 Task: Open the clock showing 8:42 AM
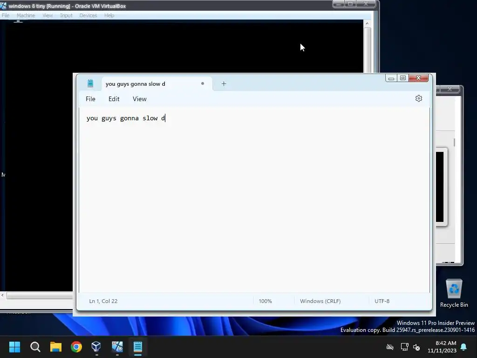click(x=442, y=347)
